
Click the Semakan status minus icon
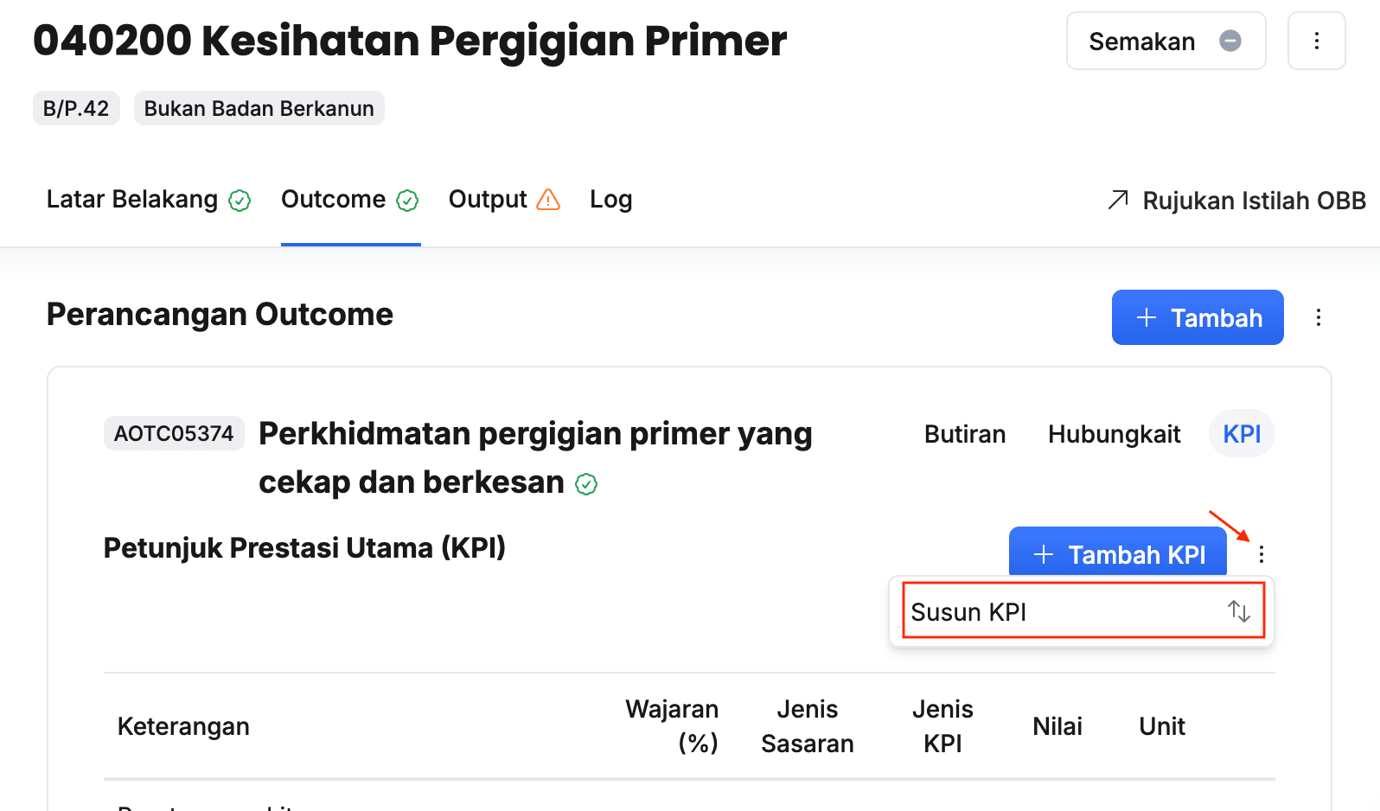click(1230, 41)
